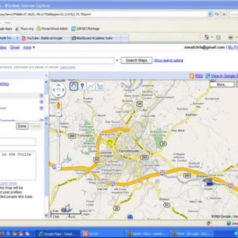Image resolution: width=238 pixels, height=238 pixels.
Task: Pan the map up with arrow control
Action: 59,85
